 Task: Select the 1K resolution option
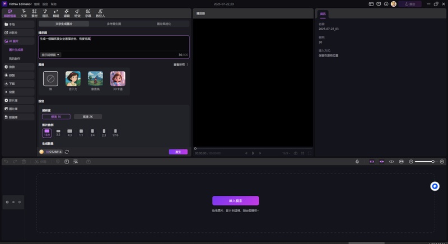point(56,117)
